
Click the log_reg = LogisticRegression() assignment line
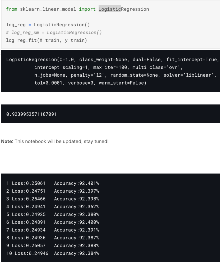pos(49,25)
